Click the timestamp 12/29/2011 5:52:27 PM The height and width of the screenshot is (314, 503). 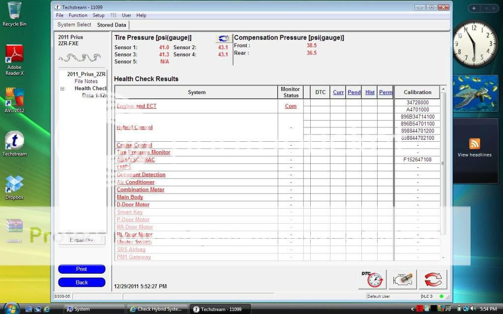[x=140, y=286]
